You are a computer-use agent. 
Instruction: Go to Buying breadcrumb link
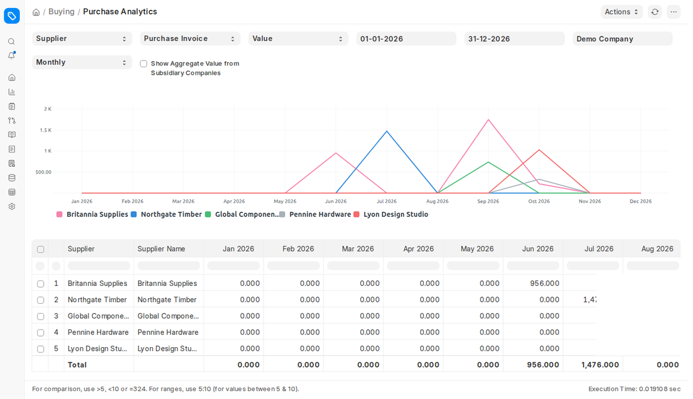pos(61,12)
